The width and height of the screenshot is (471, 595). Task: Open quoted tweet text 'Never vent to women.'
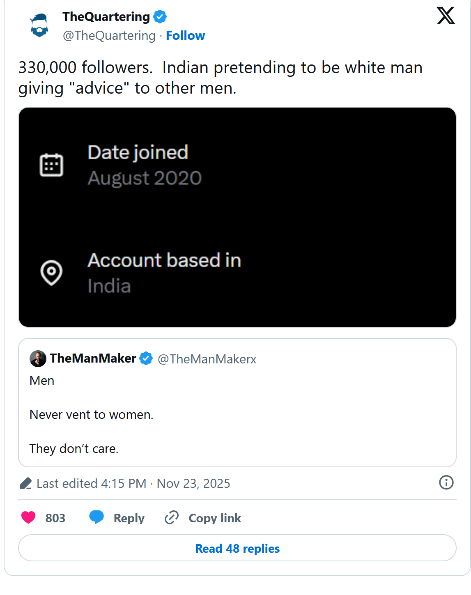pyautogui.click(x=91, y=415)
